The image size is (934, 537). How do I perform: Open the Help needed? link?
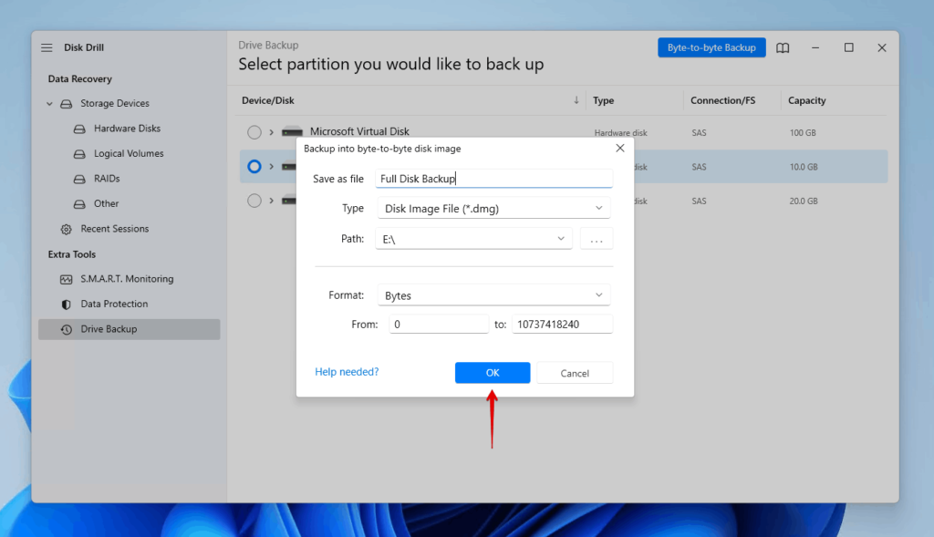[x=347, y=372]
